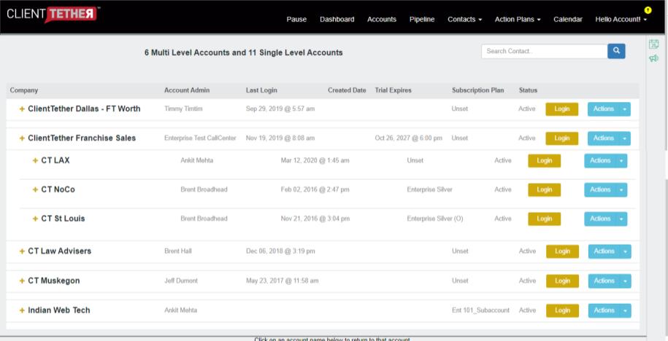668x341 pixels.
Task: Open Calendar in the top navigation
Action: click(x=568, y=19)
